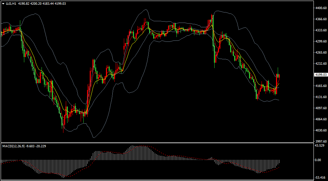Select the upper Bollinger band peak near 4400
Viewport: 328px width, 181px height.
146,10
